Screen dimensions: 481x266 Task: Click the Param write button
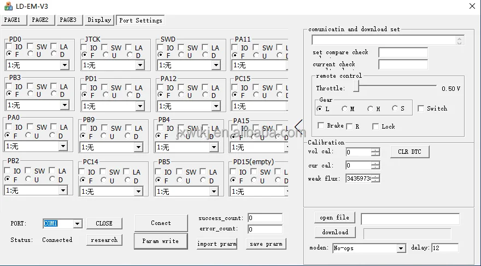click(x=161, y=241)
